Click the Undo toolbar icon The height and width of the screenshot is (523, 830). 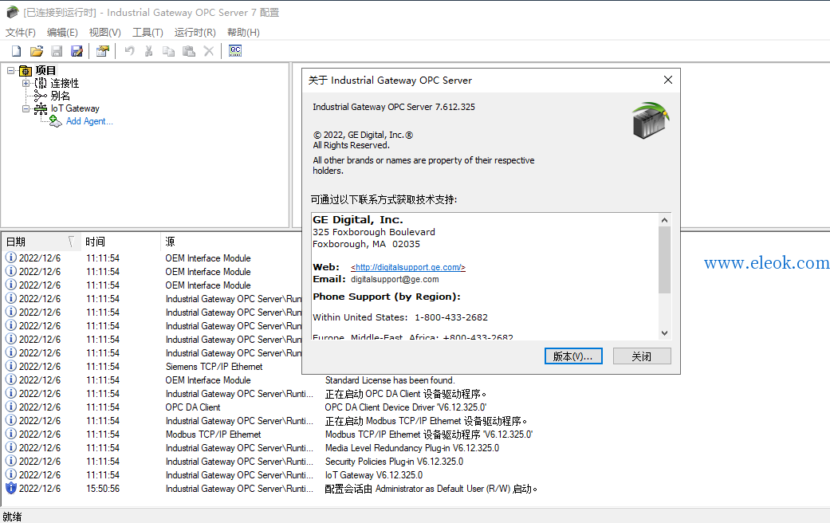coord(129,51)
